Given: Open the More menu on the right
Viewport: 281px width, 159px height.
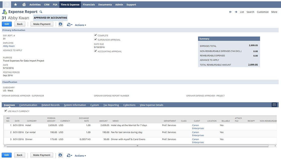Looking at the screenshot, I should pyautogui.click(x=275, y=12).
